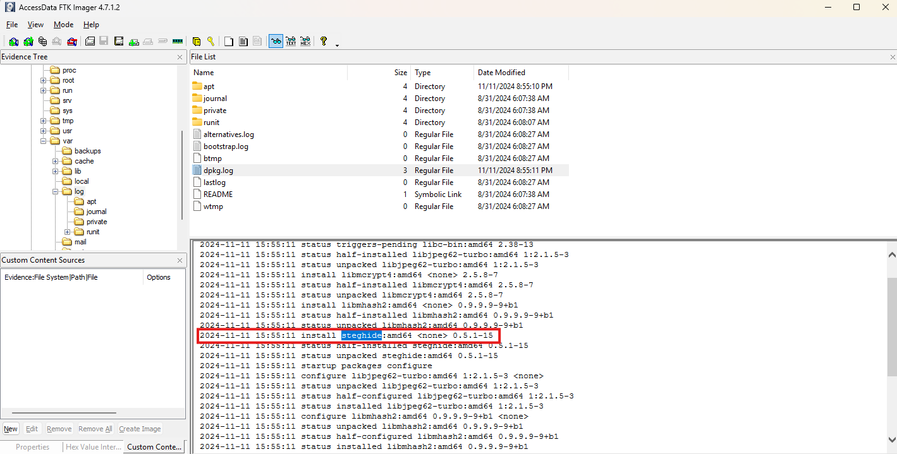Click the Remove Evidence Item icon
The height and width of the screenshot is (454, 897).
[57, 42]
